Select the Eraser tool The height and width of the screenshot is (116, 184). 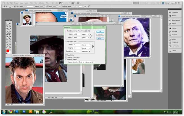pyautogui.click(x=7, y=36)
